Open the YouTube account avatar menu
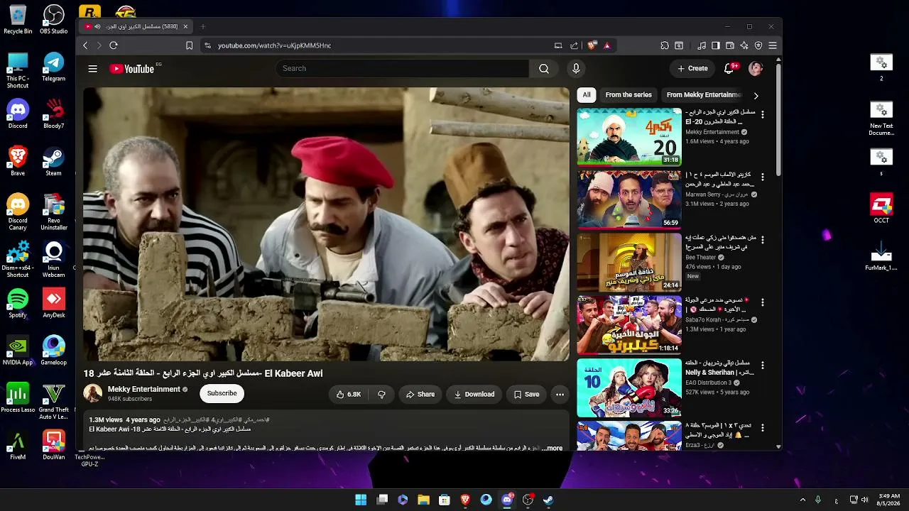This screenshot has width=909, height=511. tap(756, 69)
